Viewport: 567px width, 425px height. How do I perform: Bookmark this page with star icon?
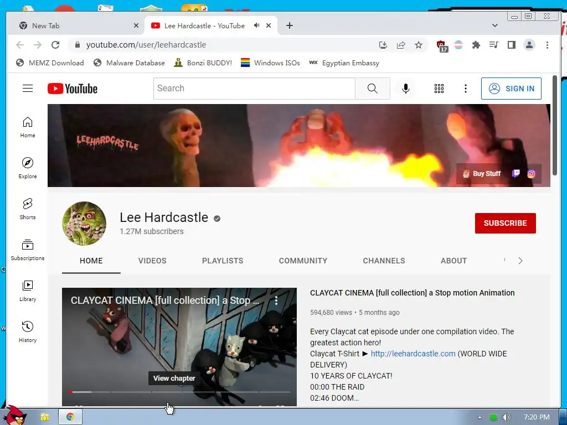pos(419,45)
